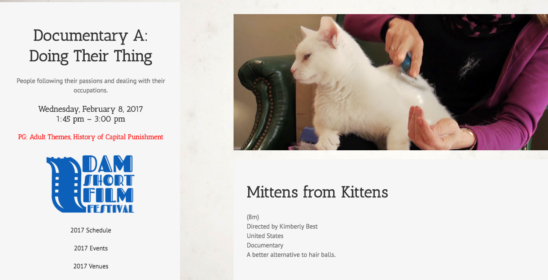Click the FESTIVAL word in the logo

110,209
